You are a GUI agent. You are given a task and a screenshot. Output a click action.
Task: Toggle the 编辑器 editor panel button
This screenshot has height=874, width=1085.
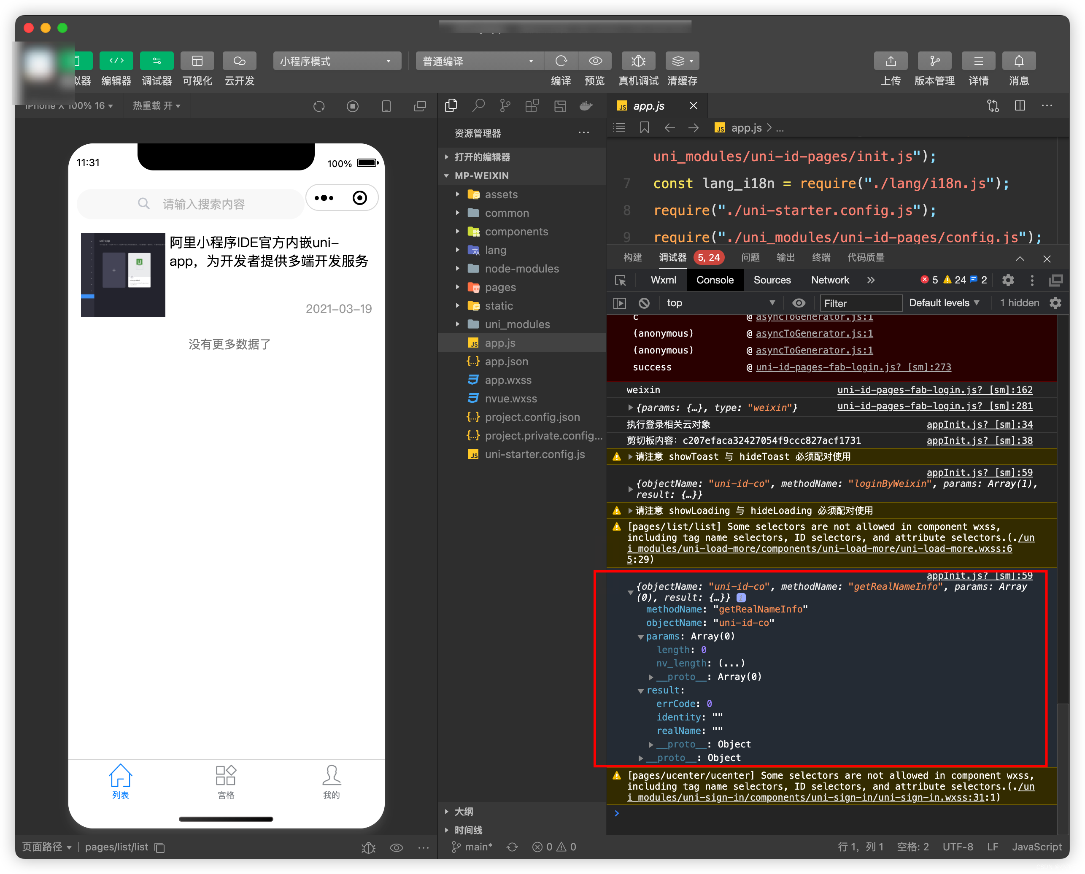(116, 61)
